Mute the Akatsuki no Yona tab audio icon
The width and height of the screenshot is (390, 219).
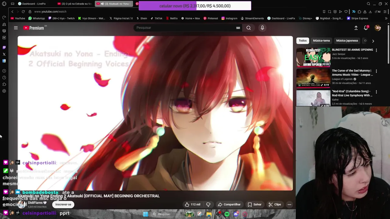click(102, 4)
